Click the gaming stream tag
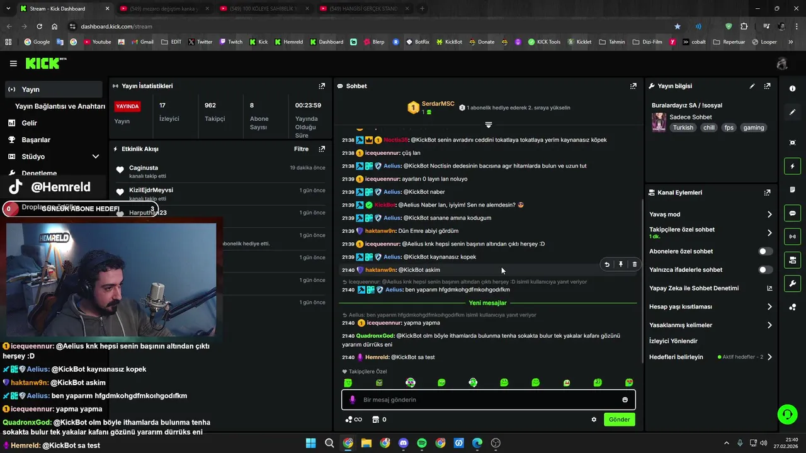This screenshot has width=806, height=453. click(x=753, y=128)
